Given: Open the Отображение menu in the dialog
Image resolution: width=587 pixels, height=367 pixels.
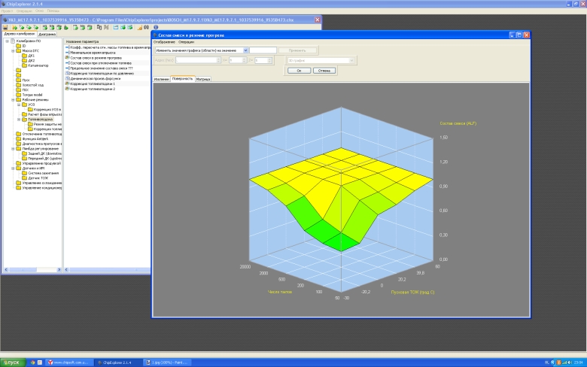Looking at the screenshot, I should pos(164,41).
